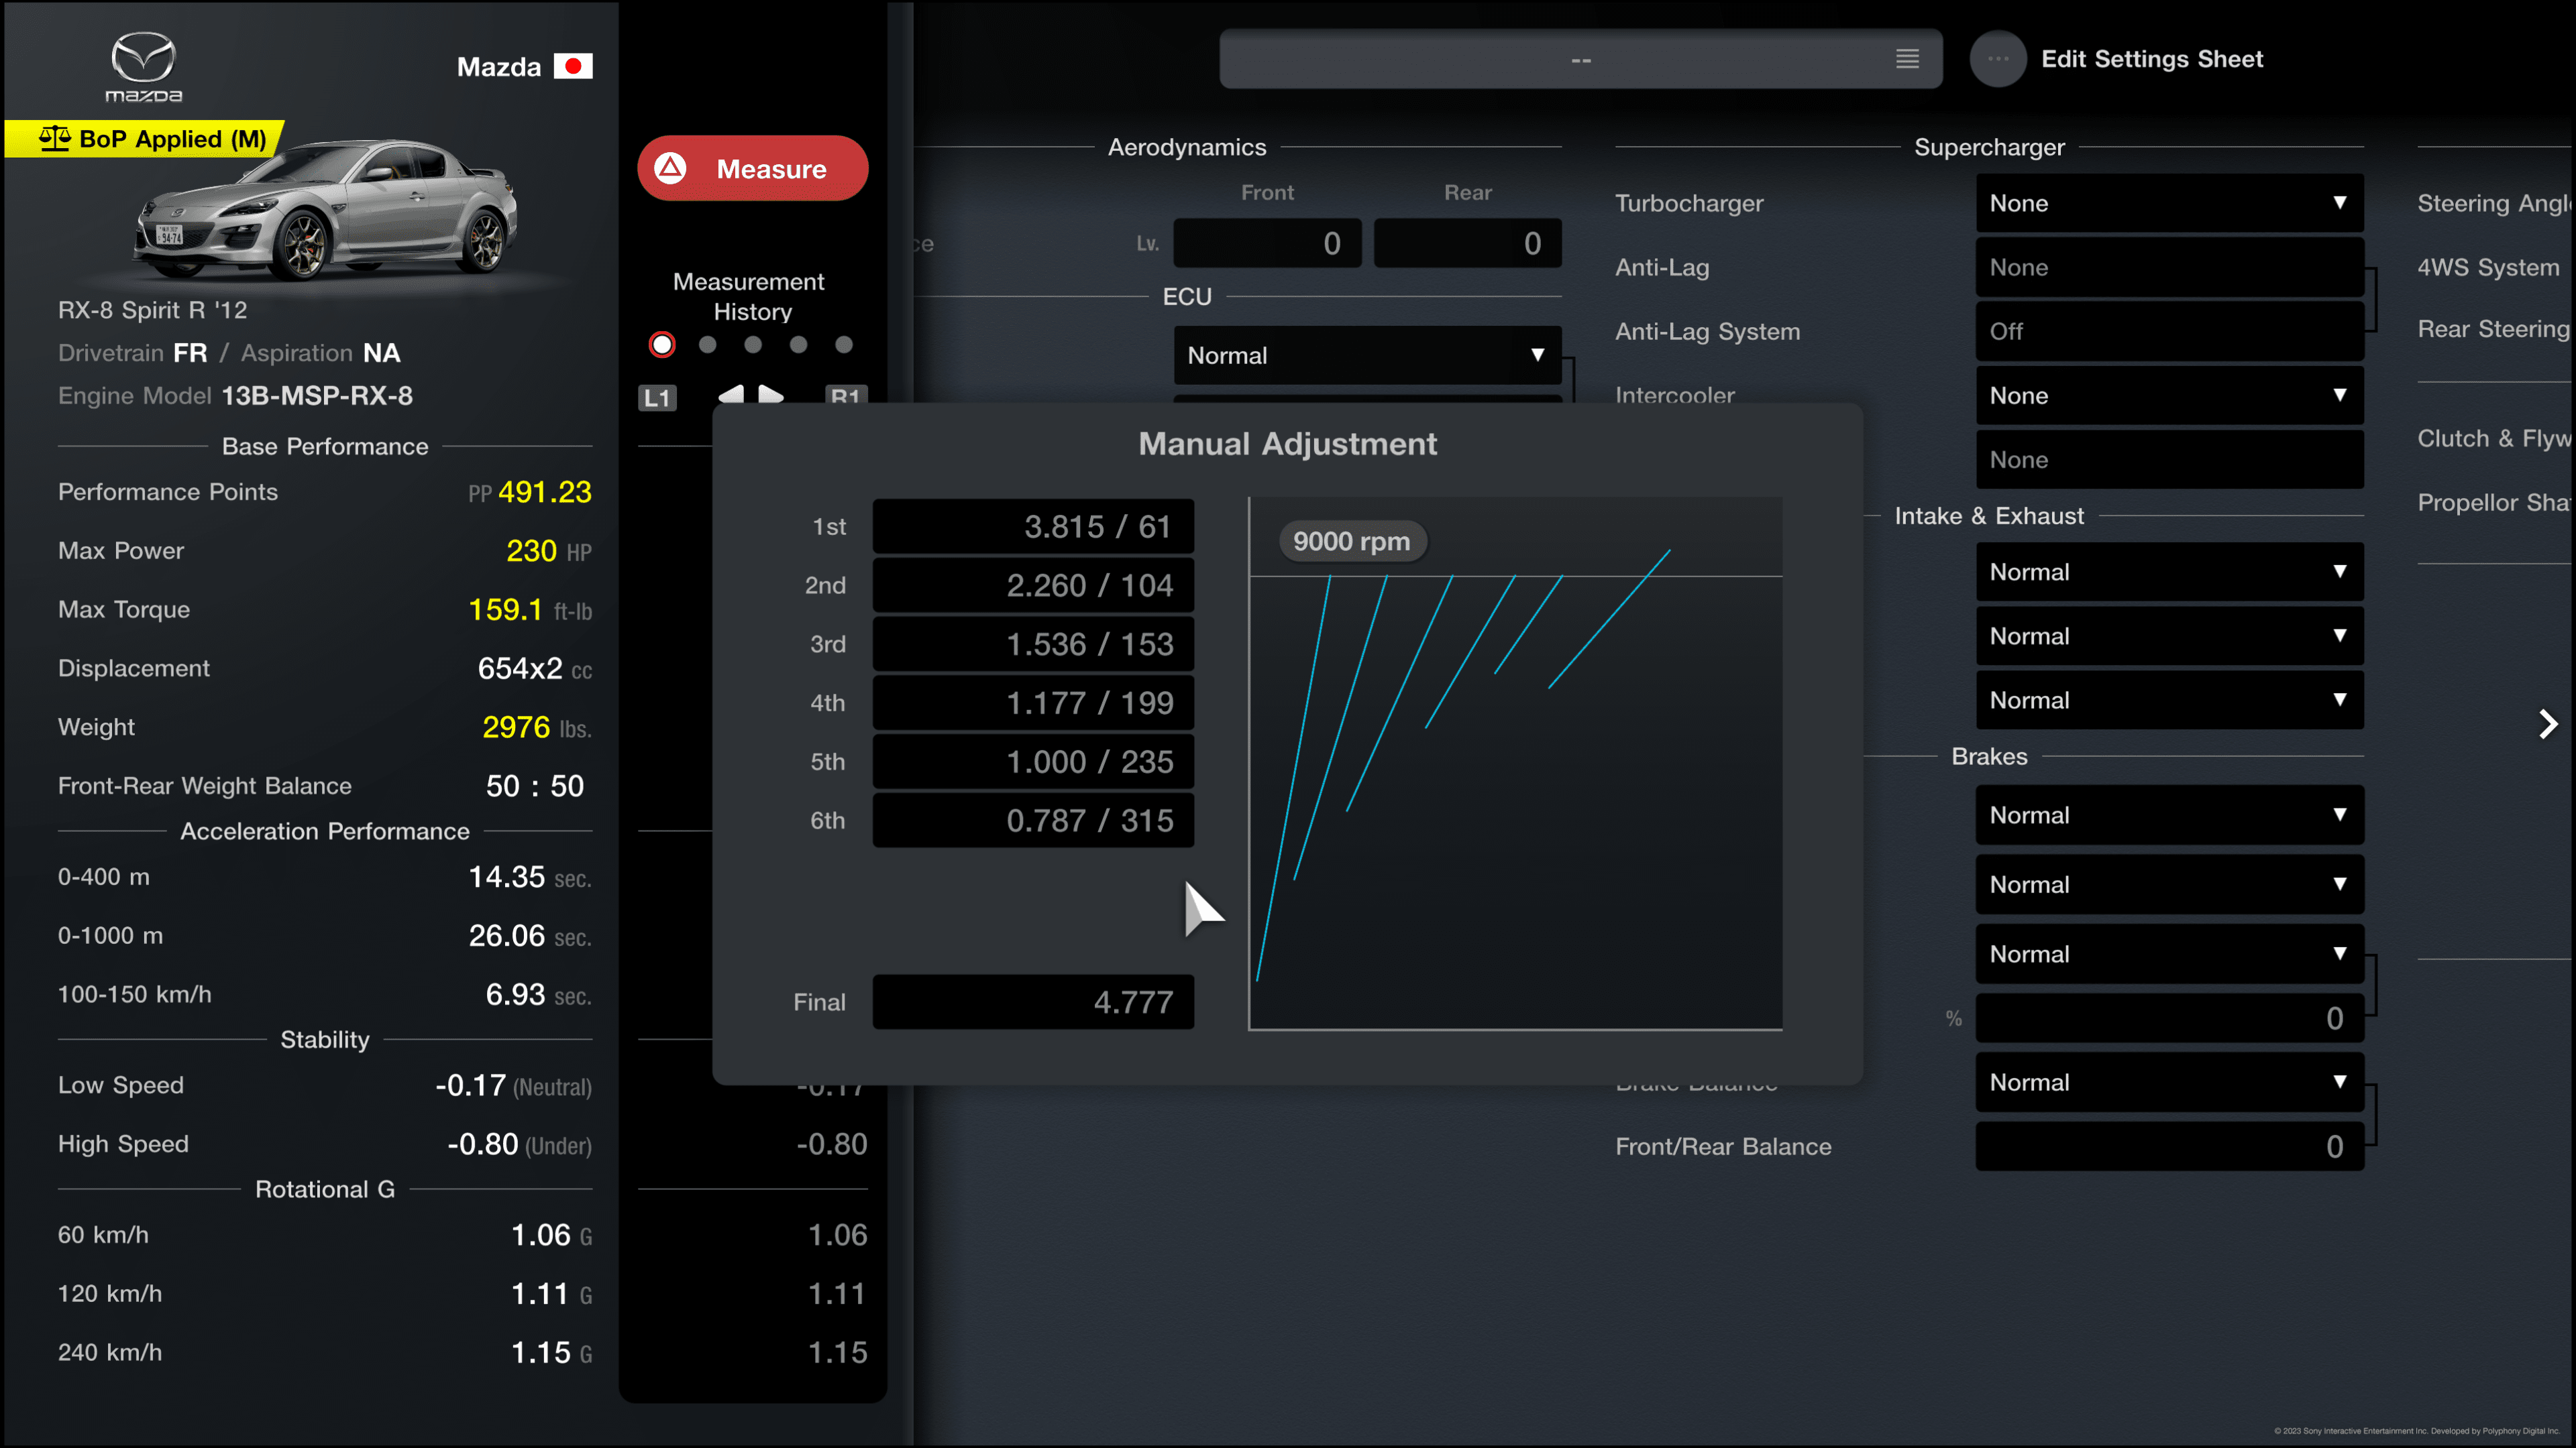This screenshot has width=2576, height=1448.
Task: Click the BoP Applied balance scale icon
Action: 55,138
